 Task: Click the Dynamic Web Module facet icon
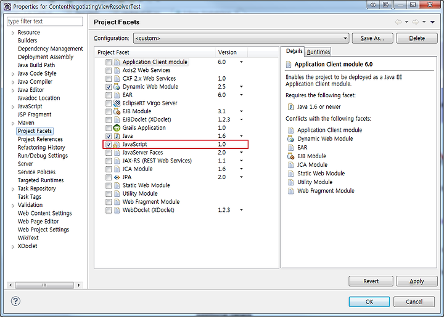coord(117,87)
